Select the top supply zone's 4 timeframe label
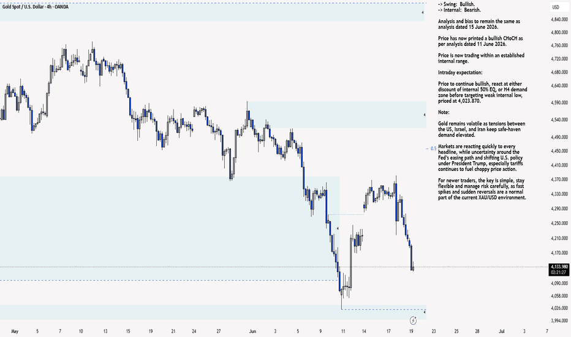Image resolution: width=571 pixels, height=337 pixels. (423, 12)
